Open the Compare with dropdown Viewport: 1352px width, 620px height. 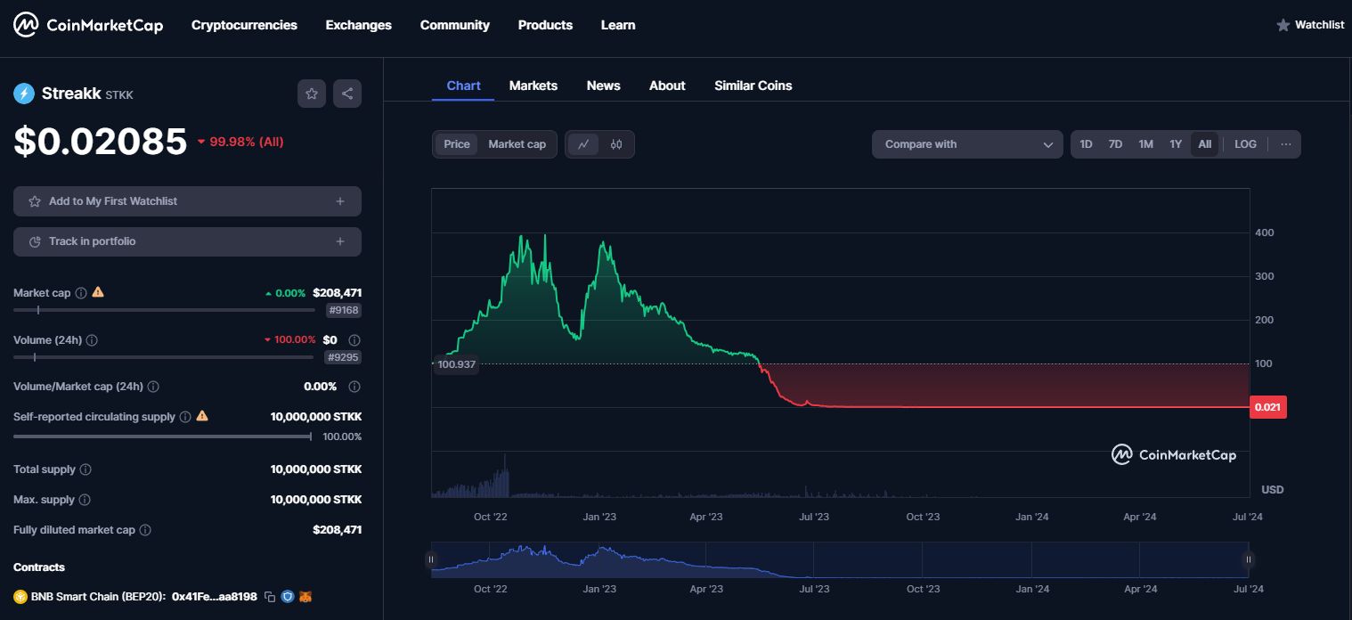pyautogui.click(x=967, y=144)
